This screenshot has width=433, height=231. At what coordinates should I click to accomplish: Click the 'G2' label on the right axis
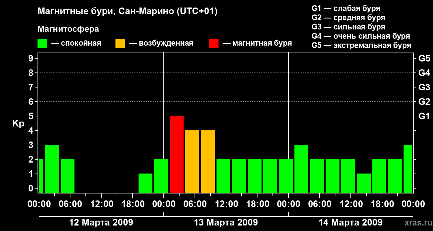click(424, 102)
